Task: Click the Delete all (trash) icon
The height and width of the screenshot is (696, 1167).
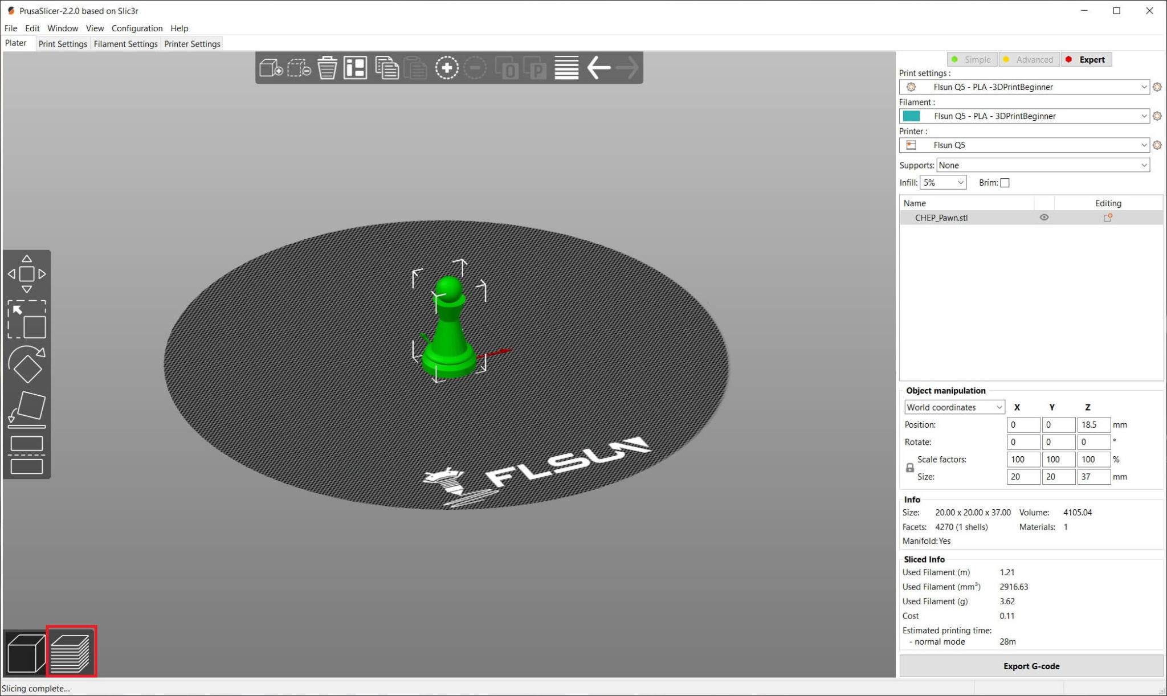Action: [326, 67]
